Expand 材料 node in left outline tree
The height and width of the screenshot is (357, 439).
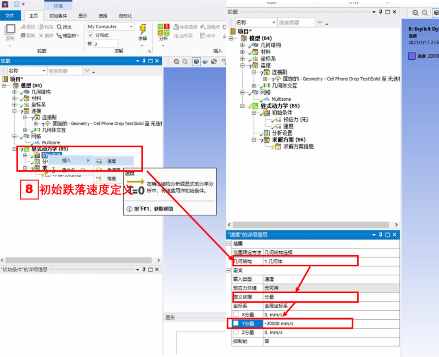pyautogui.click(x=14, y=98)
